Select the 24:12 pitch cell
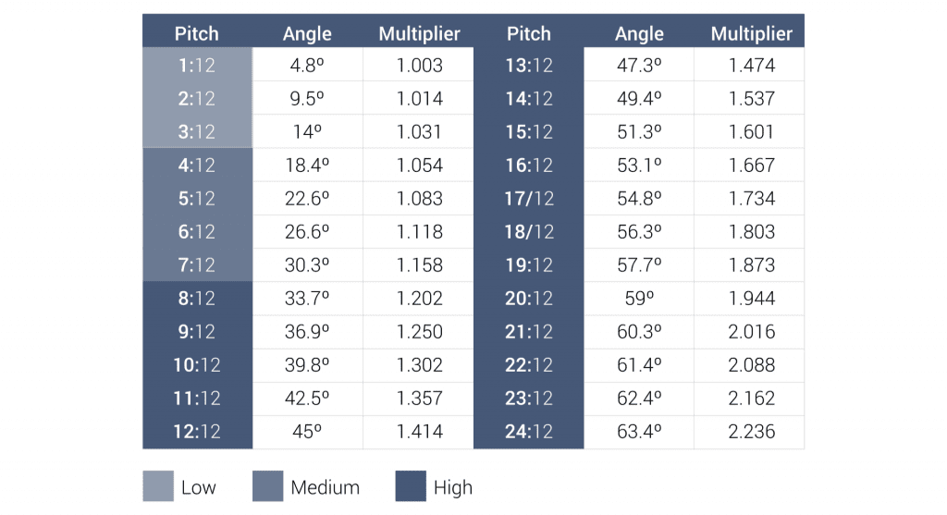Image resolution: width=947 pixels, height=515 pixels. click(529, 432)
